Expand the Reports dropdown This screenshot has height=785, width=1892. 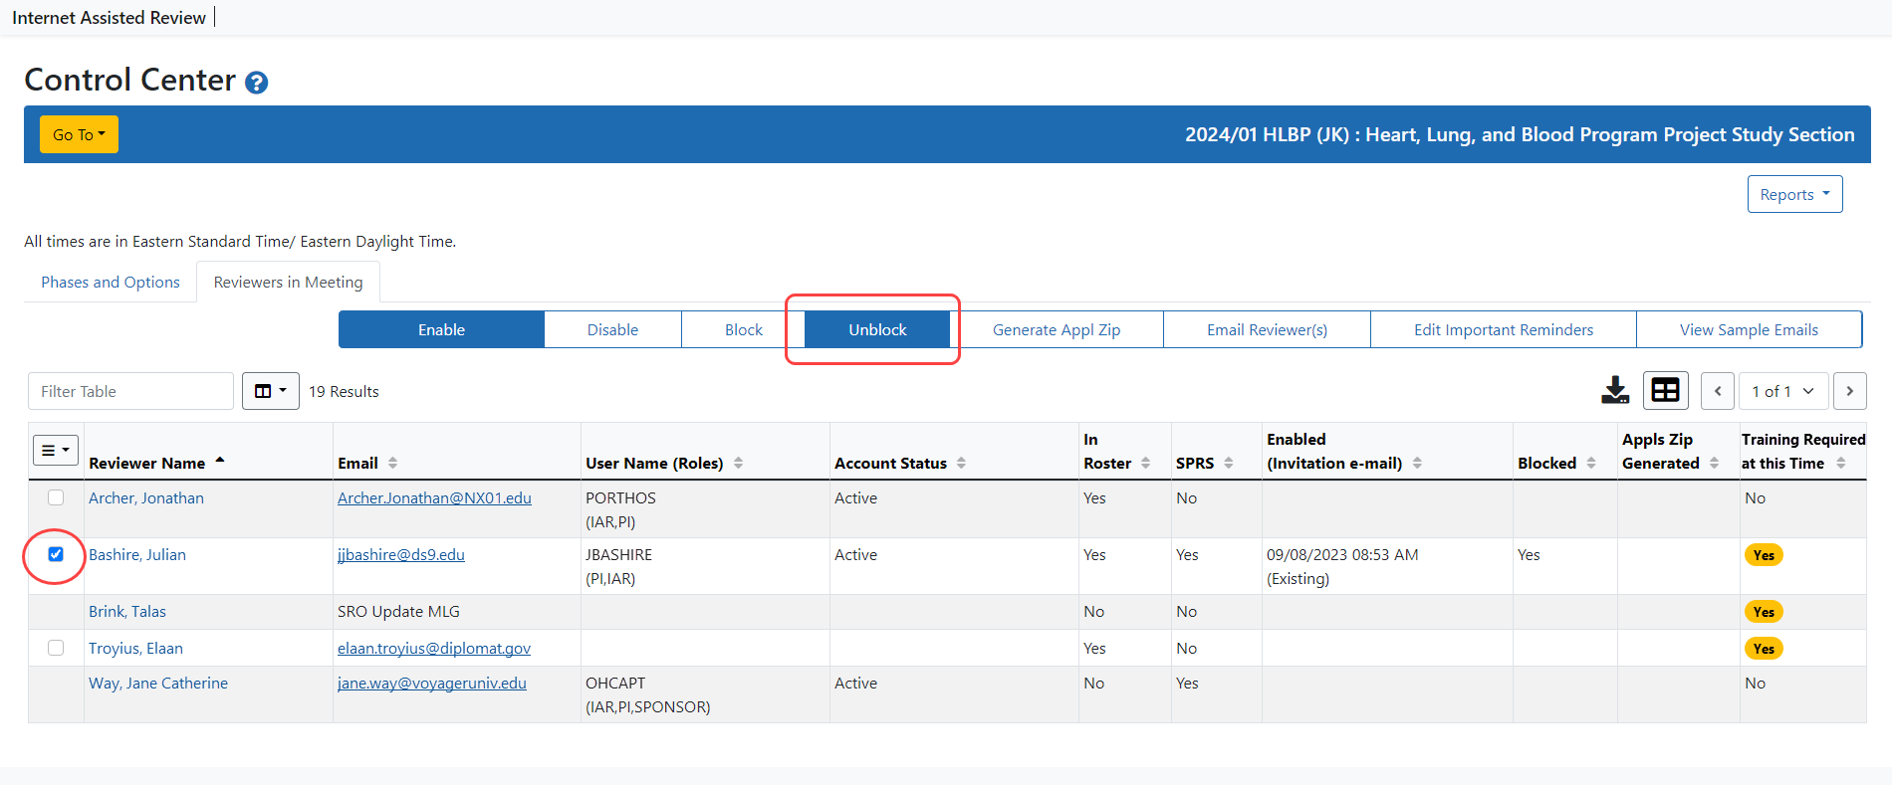click(x=1794, y=194)
